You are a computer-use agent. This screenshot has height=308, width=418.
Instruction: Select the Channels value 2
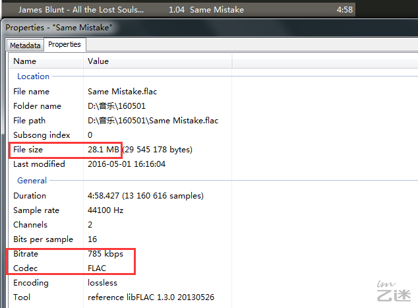click(x=90, y=225)
